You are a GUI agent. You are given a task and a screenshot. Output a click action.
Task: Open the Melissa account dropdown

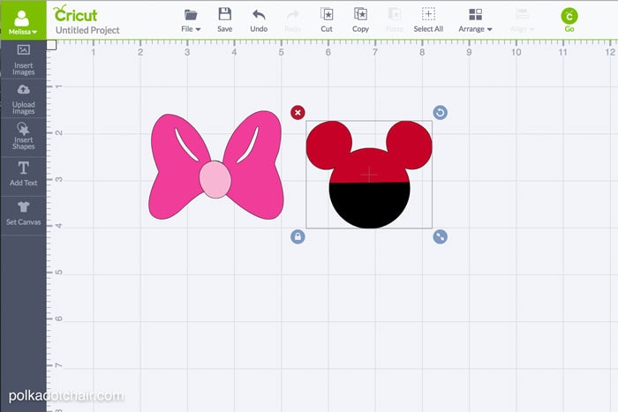point(23,19)
